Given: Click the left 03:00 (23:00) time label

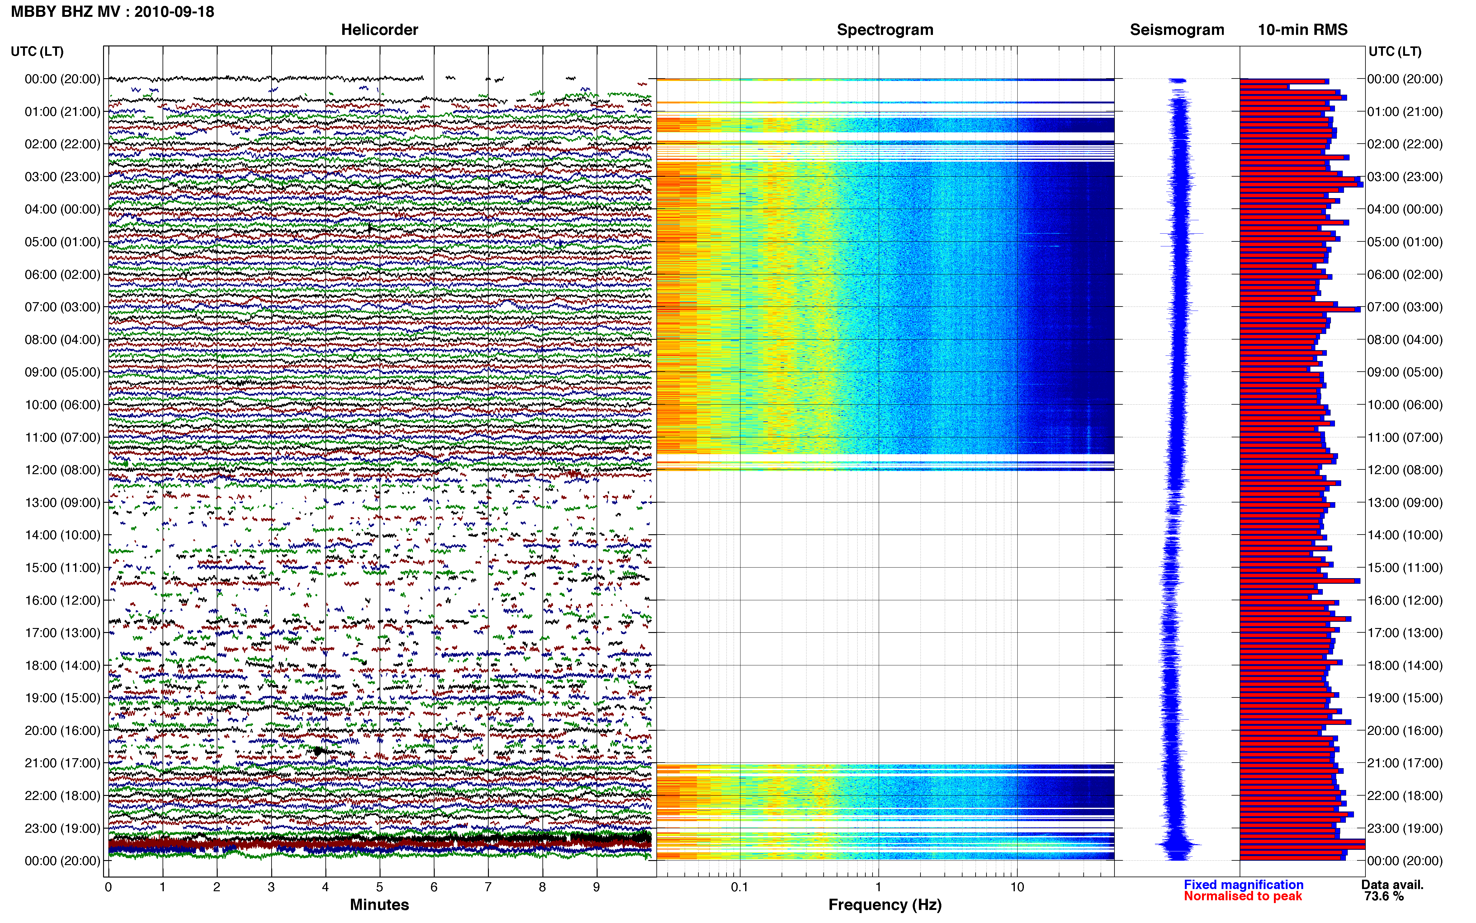Looking at the screenshot, I should [x=62, y=177].
